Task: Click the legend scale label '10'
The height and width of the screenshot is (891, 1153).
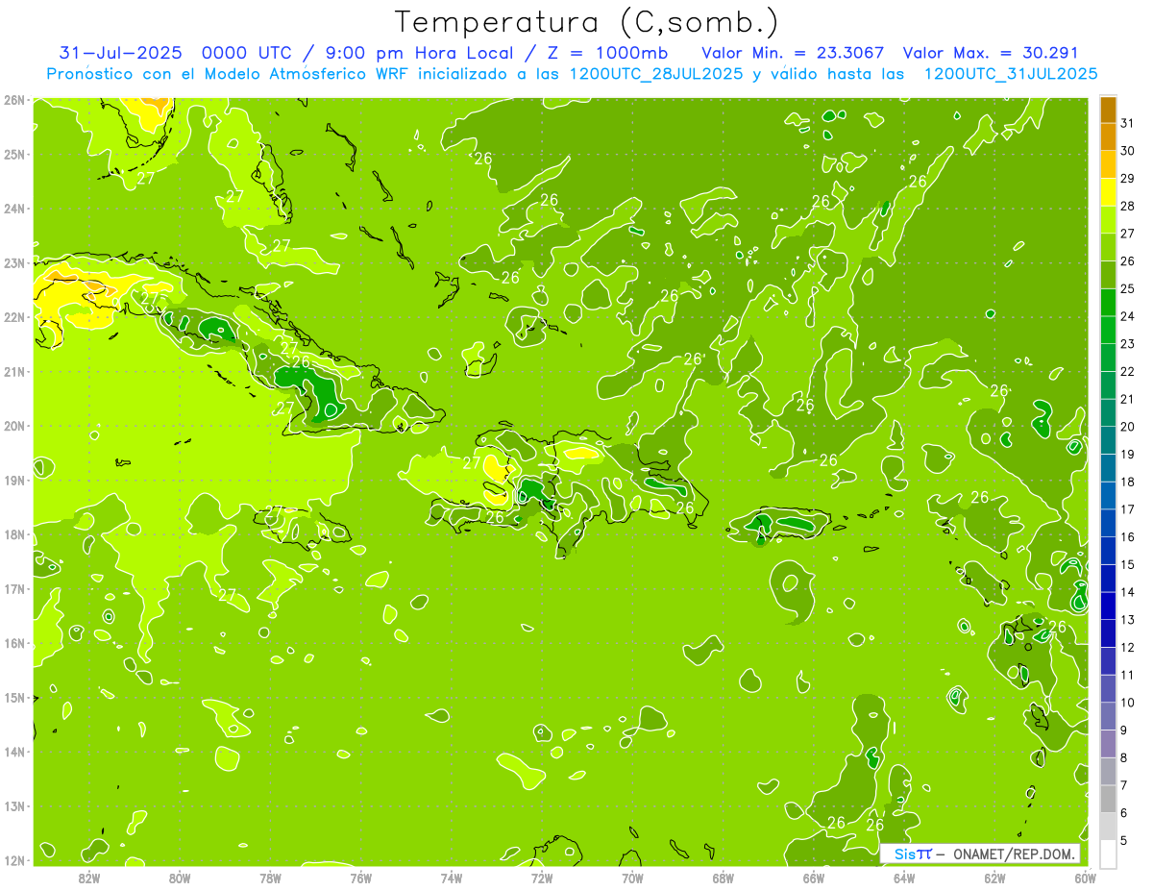Action: 1127,702
